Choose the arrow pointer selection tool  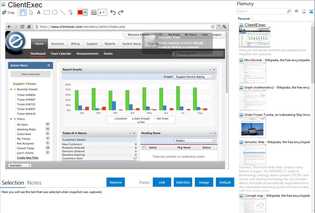(31, 12)
